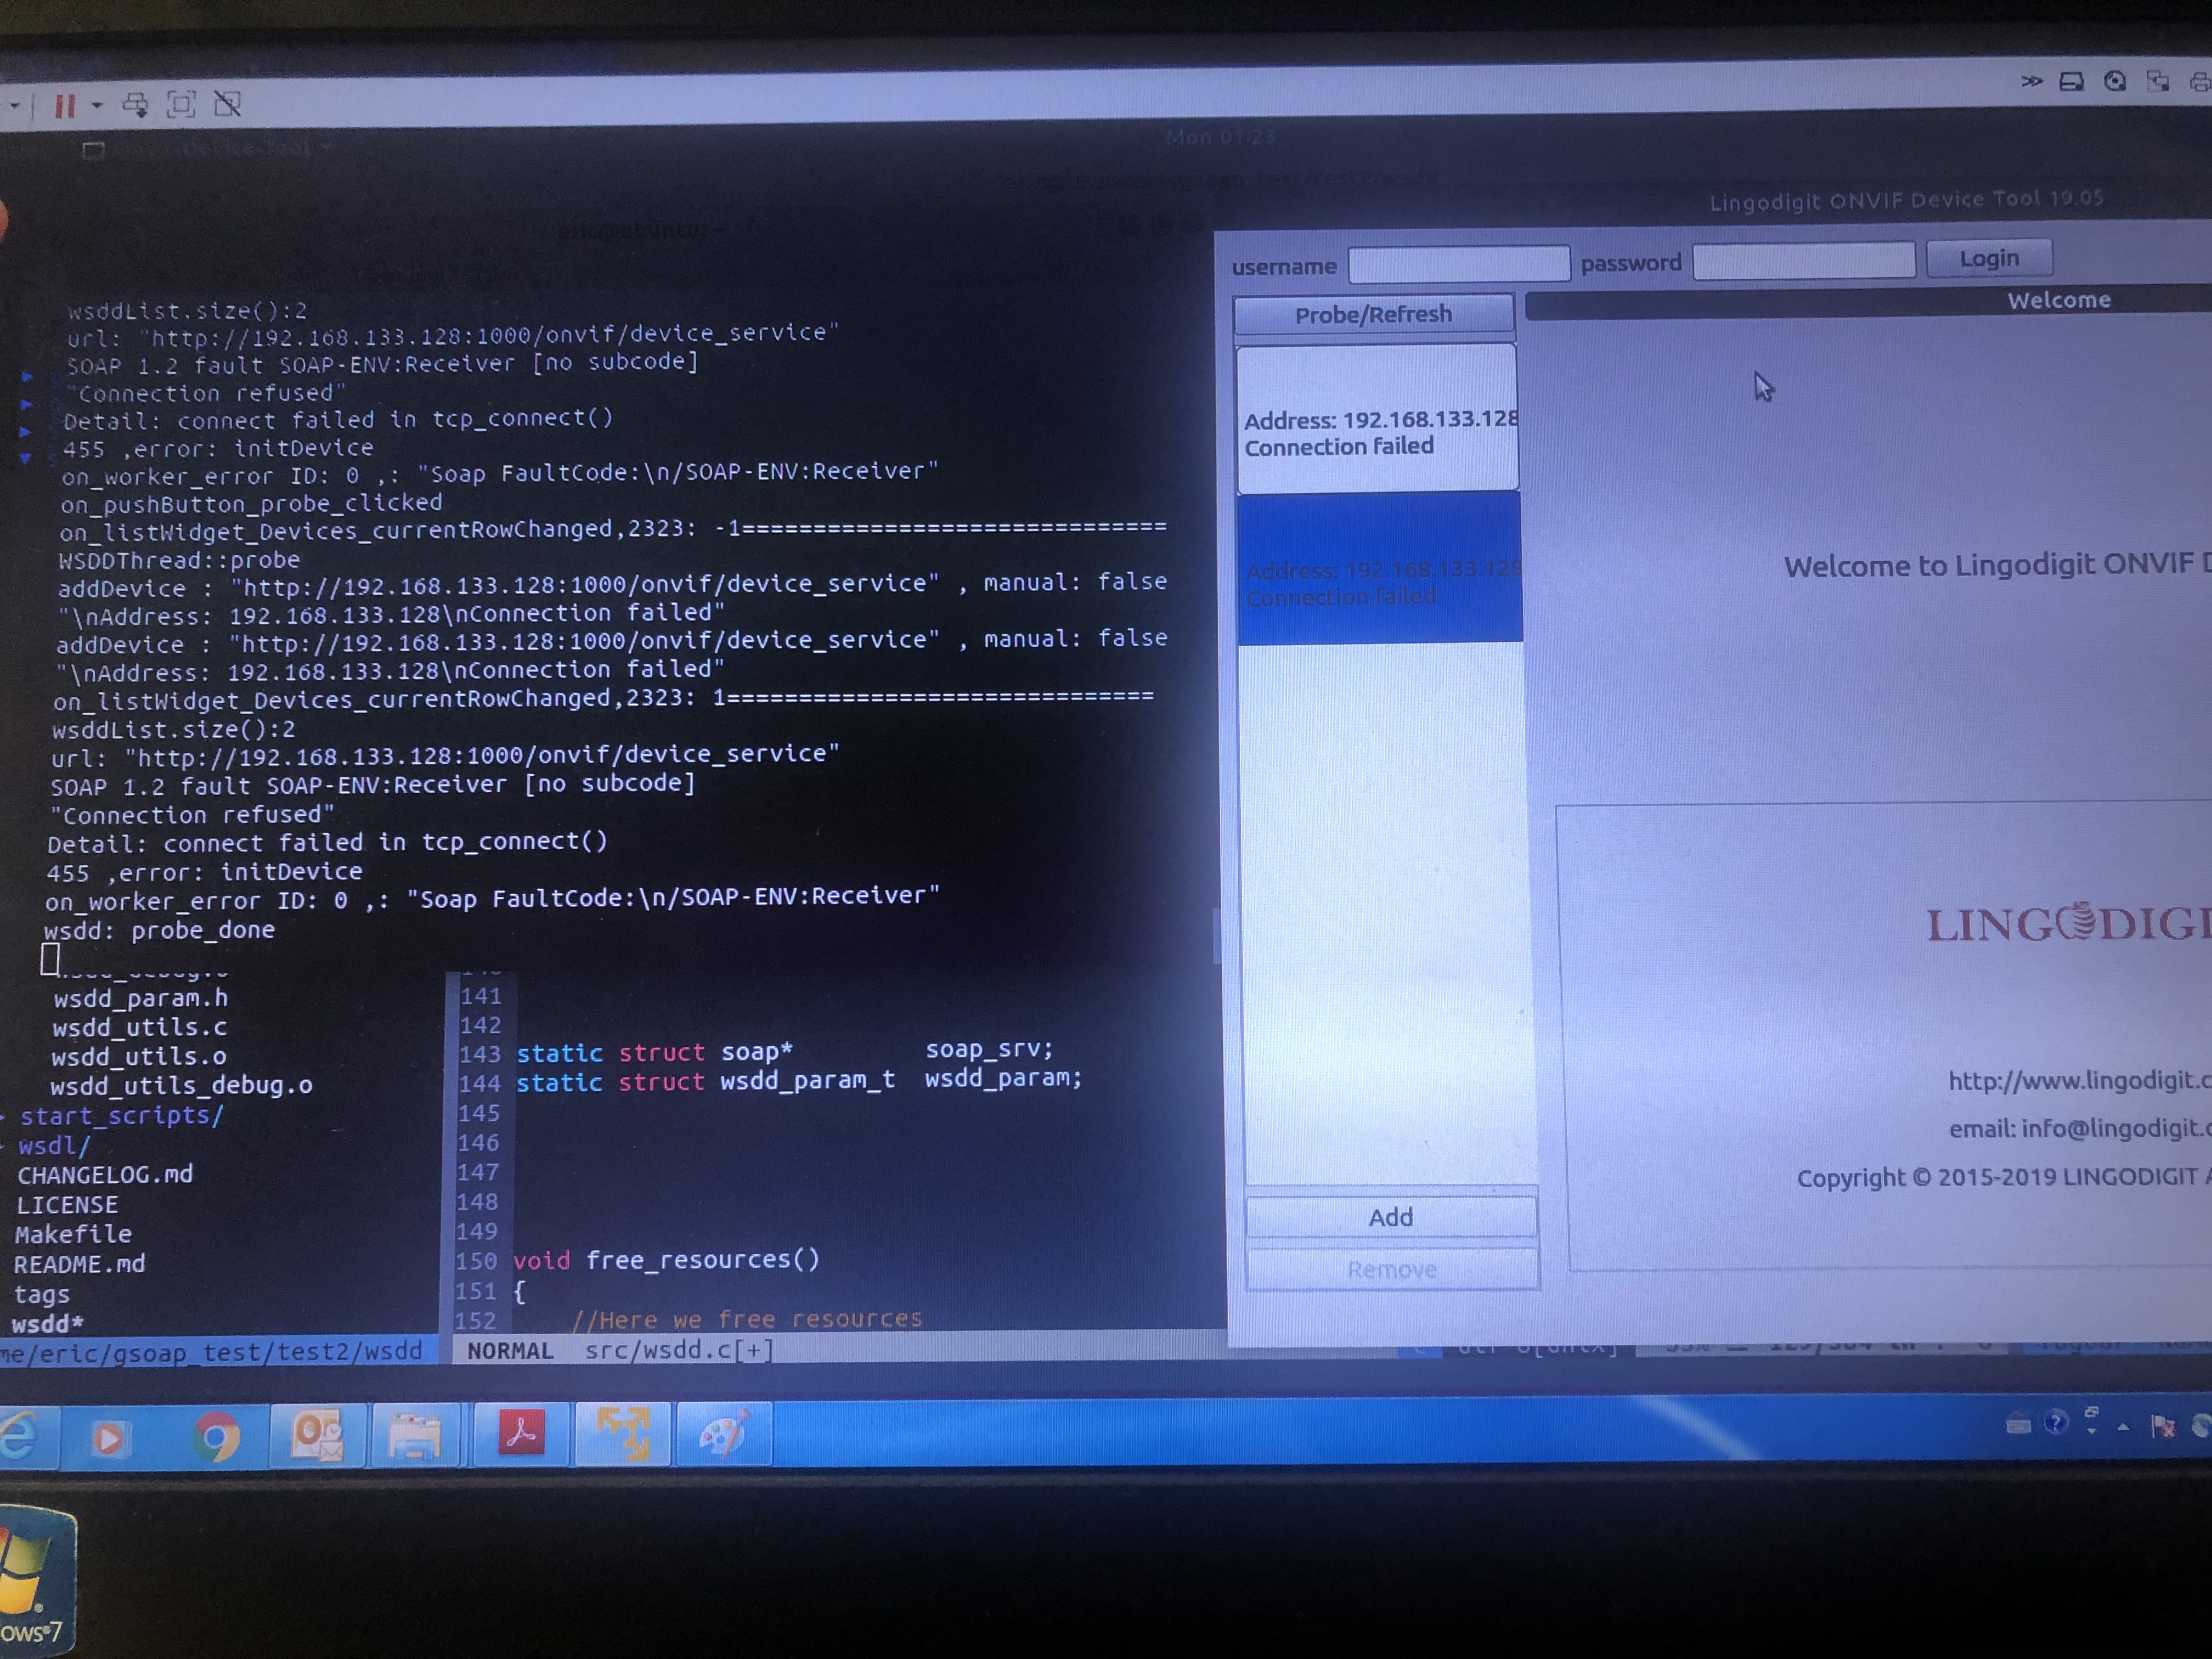Click into the username field
Screen dimensions: 2212x1659
coord(1458,265)
